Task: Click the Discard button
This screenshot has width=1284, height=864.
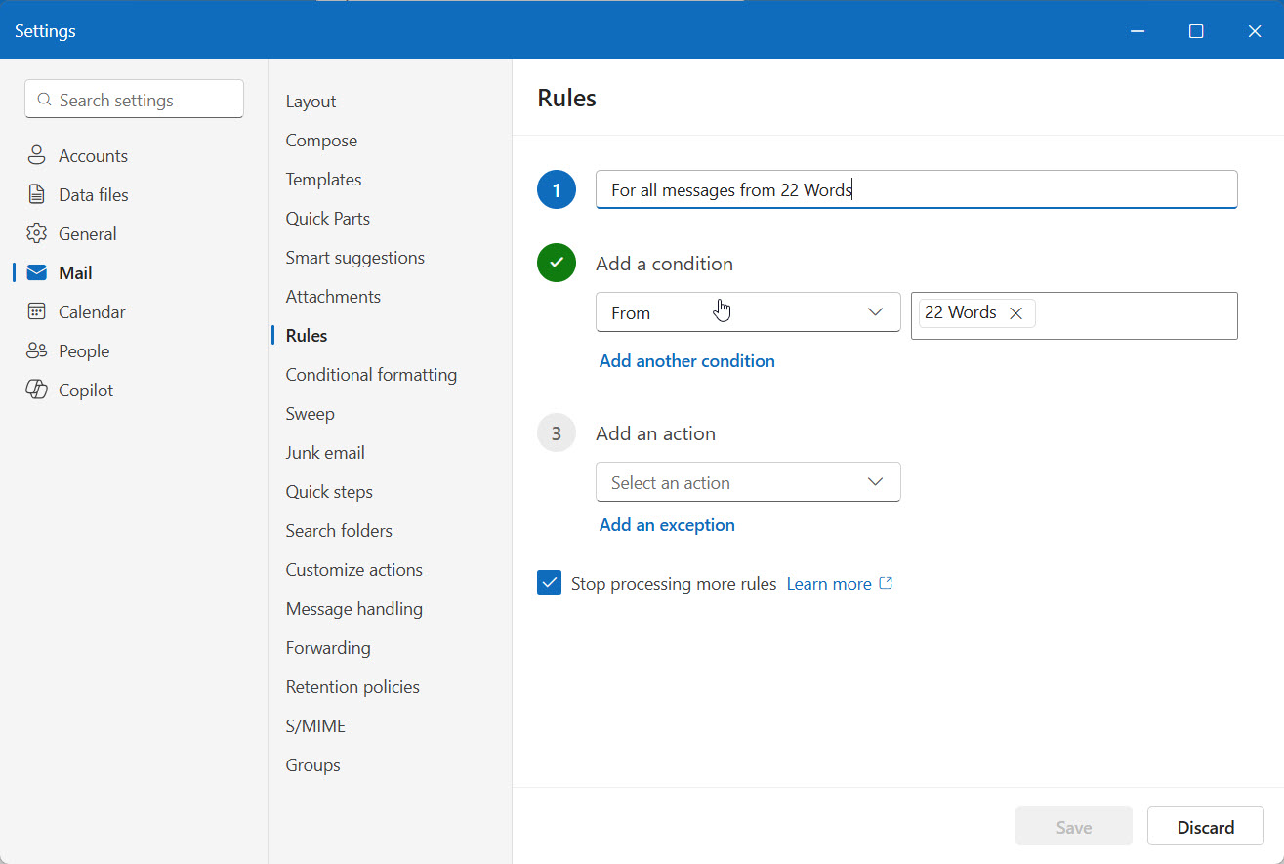Action: click(1206, 827)
